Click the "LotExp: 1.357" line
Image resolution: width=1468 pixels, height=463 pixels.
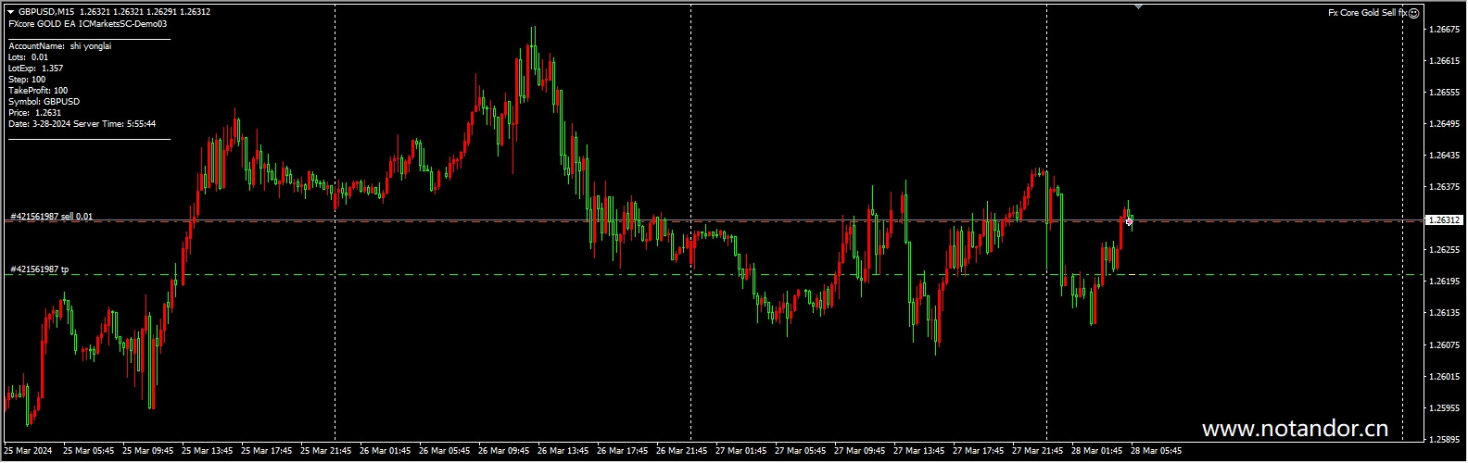35,69
